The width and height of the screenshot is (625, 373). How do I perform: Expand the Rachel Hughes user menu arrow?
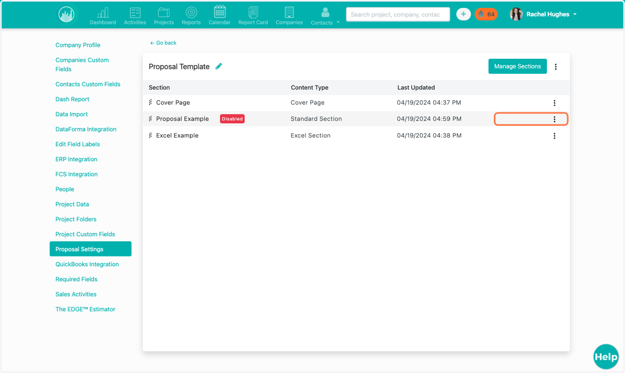tap(575, 15)
